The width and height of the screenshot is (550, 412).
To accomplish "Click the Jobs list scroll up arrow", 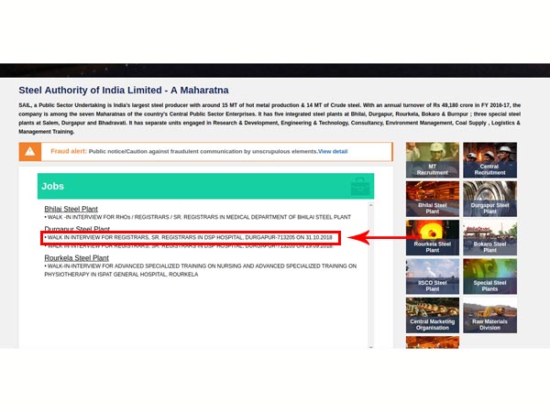I will [370, 205].
